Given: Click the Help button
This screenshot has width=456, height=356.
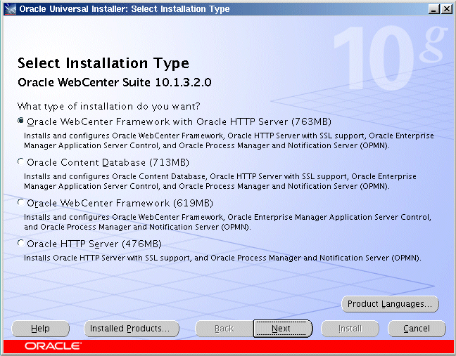Looking at the screenshot, I should pyautogui.click(x=40, y=329).
